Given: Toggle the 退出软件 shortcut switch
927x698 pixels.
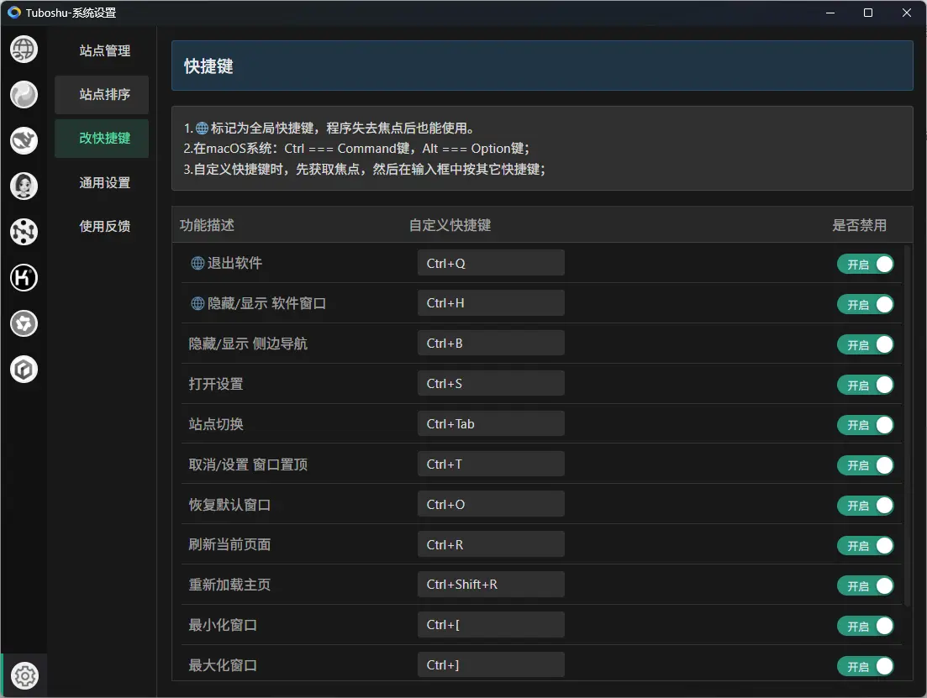Looking at the screenshot, I should pyautogui.click(x=865, y=264).
